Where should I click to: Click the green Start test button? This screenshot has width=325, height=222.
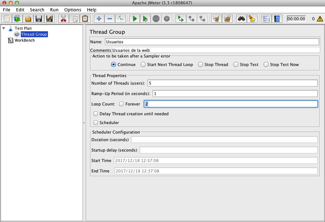click(x=135, y=19)
